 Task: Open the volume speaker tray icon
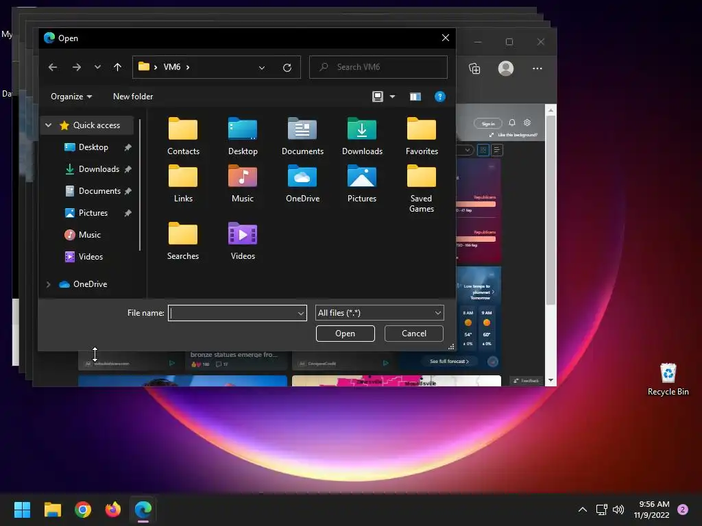[618, 510]
